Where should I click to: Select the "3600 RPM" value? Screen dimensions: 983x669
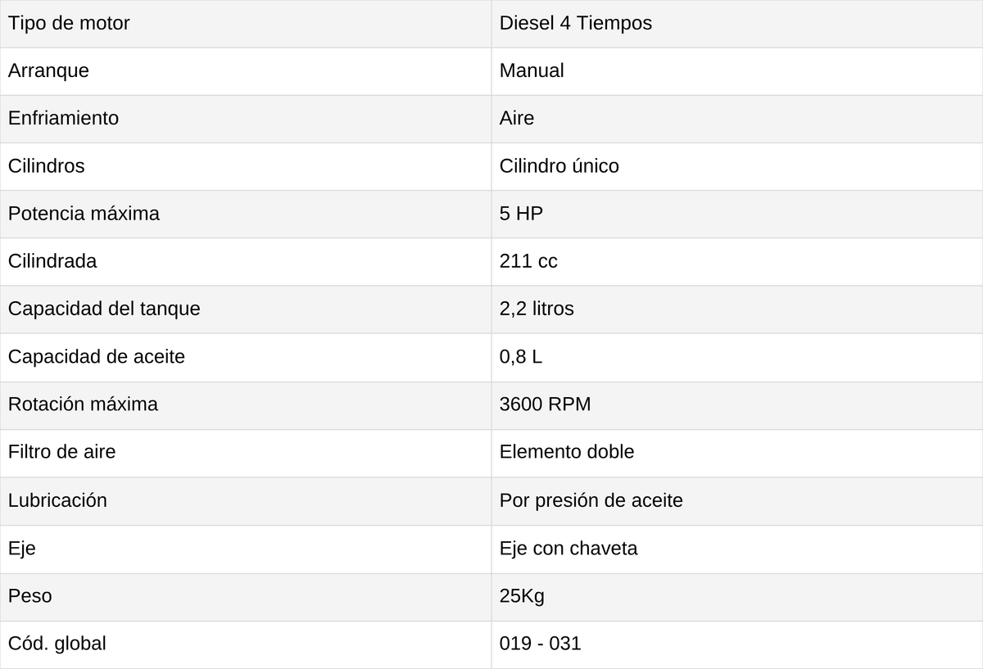click(x=545, y=405)
